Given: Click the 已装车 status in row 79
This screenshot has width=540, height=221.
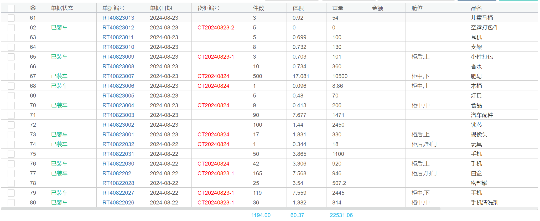Looking at the screenshot, I should 59,193.
